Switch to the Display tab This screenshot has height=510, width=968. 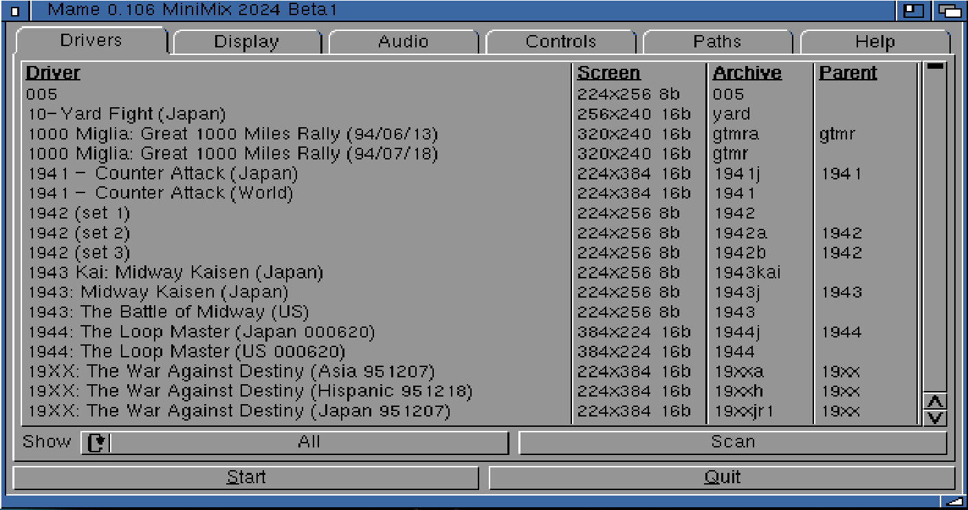click(247, 42)
